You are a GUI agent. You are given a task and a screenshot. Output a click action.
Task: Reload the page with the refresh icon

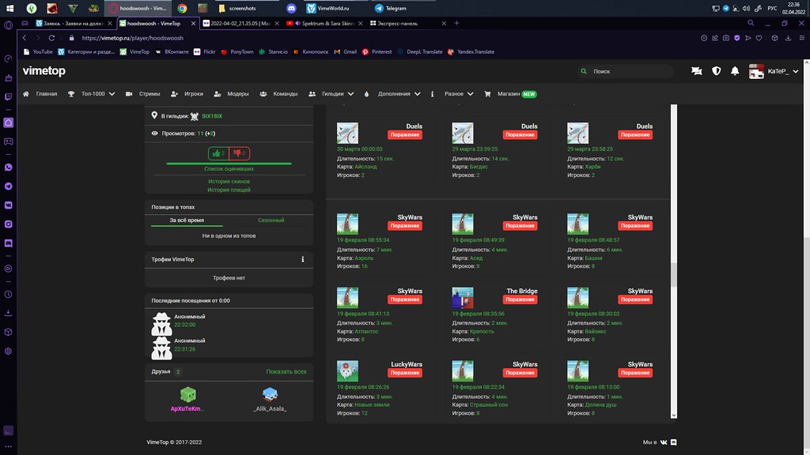pyautogui.click(x=52, y=37)
